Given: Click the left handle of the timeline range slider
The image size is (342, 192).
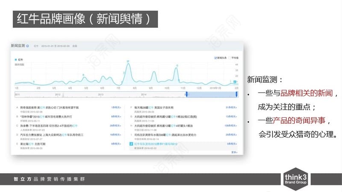Looking at the screenshot, I should click(x=186, y=94).
